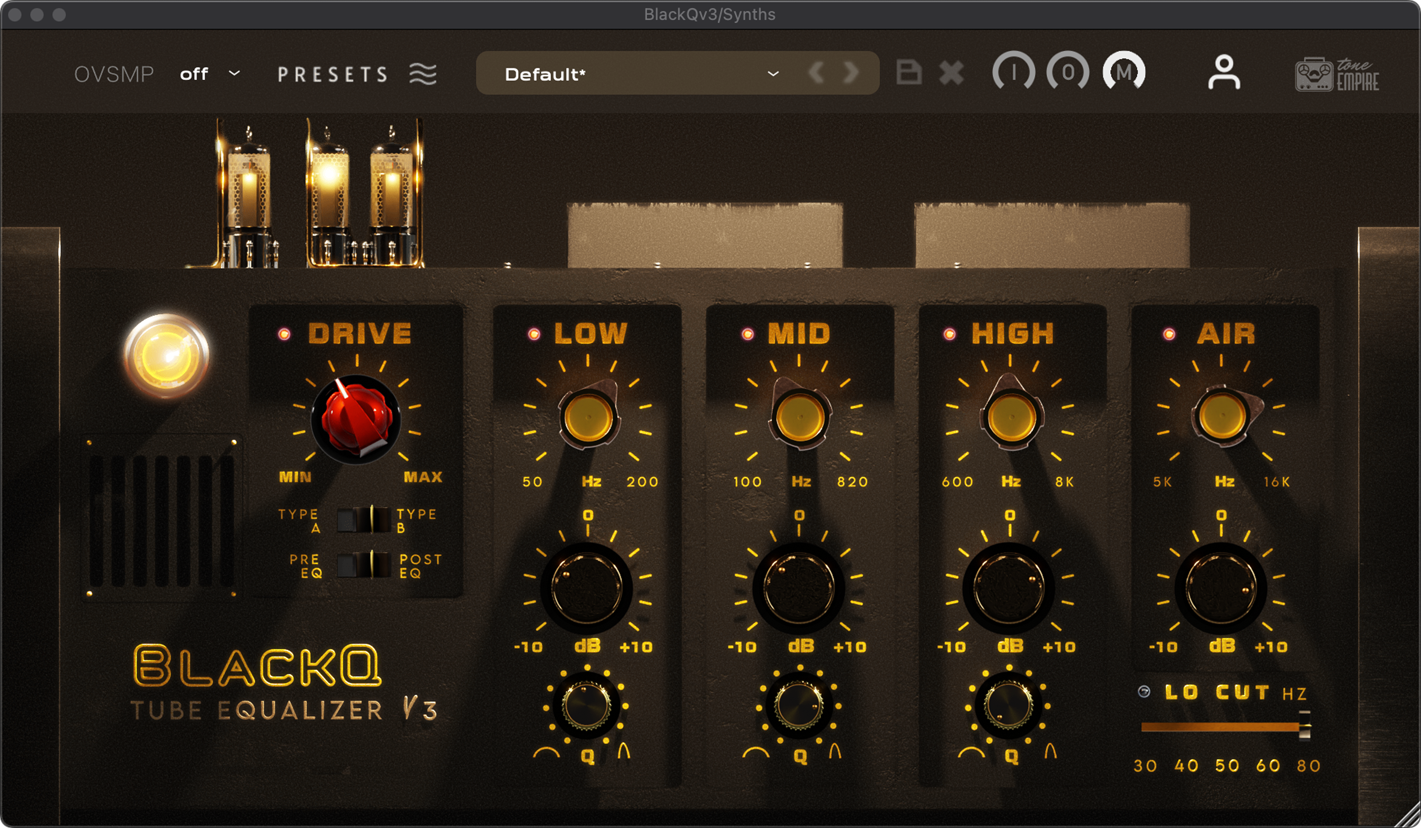
Task: Click the LOW band dB gain knob
Action: click(587, 588)
